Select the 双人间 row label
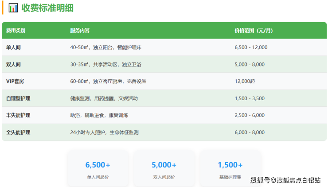The height and width of the screenshot is (187, 328). point(14,64)
